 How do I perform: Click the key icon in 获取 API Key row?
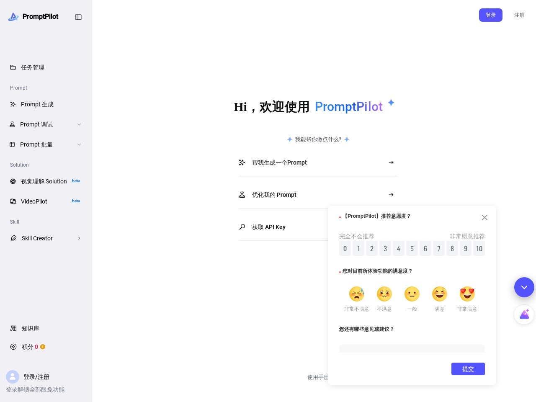(x=242, y=227)
